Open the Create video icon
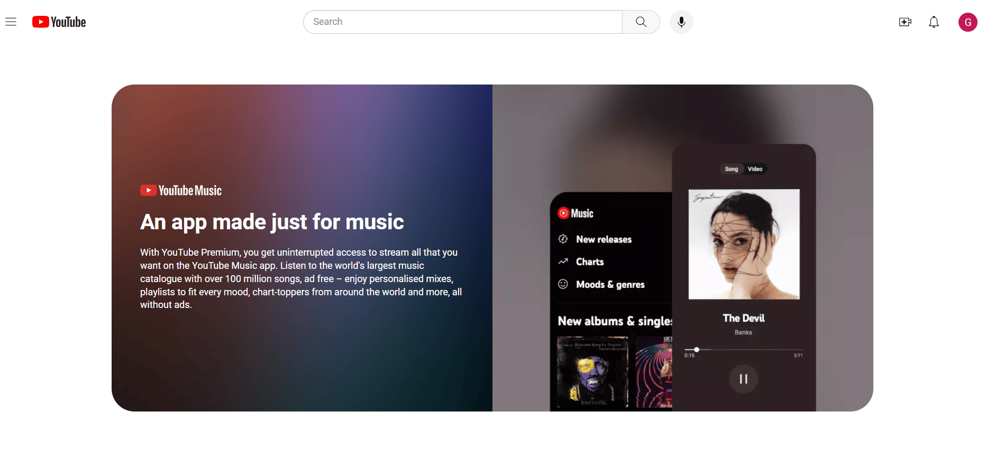This screenshot has height=449, width=986. (x=905, y=22)
